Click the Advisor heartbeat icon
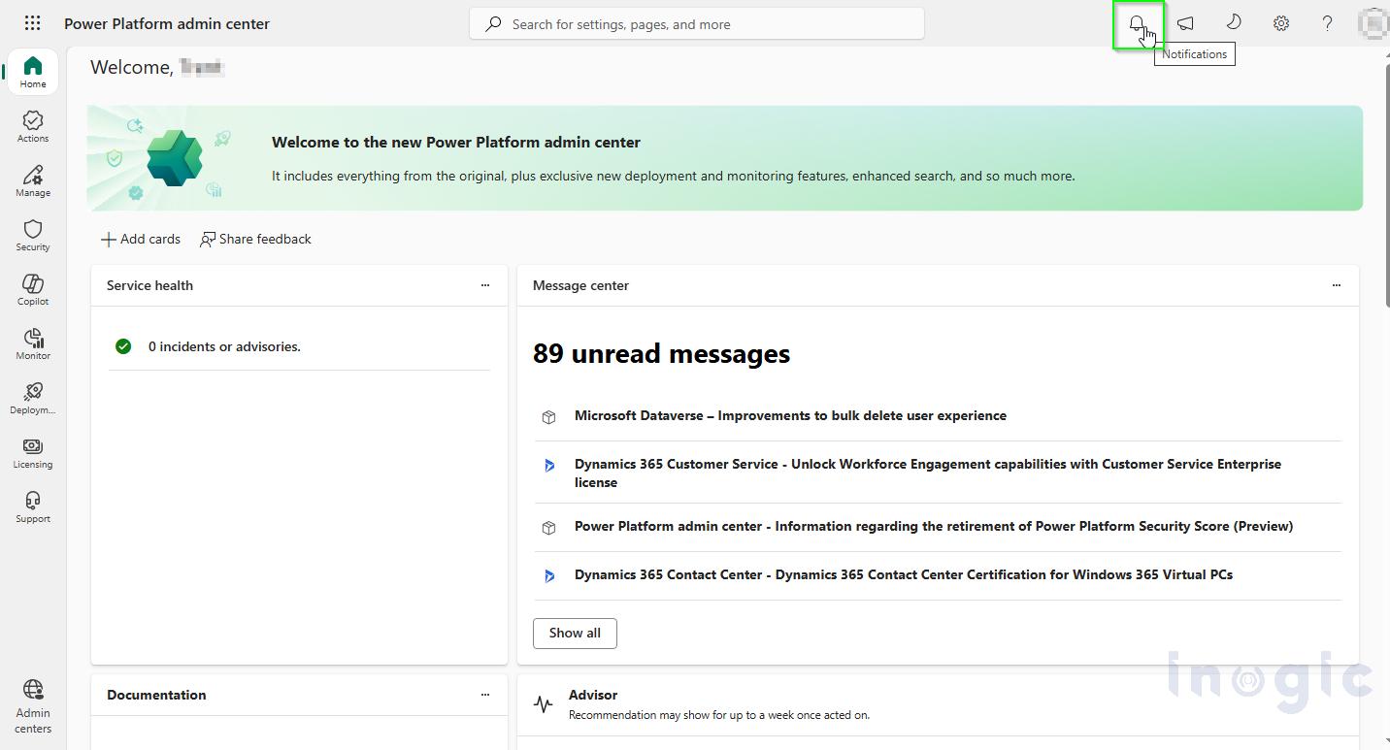1390x750 pixels. point(544,704)
